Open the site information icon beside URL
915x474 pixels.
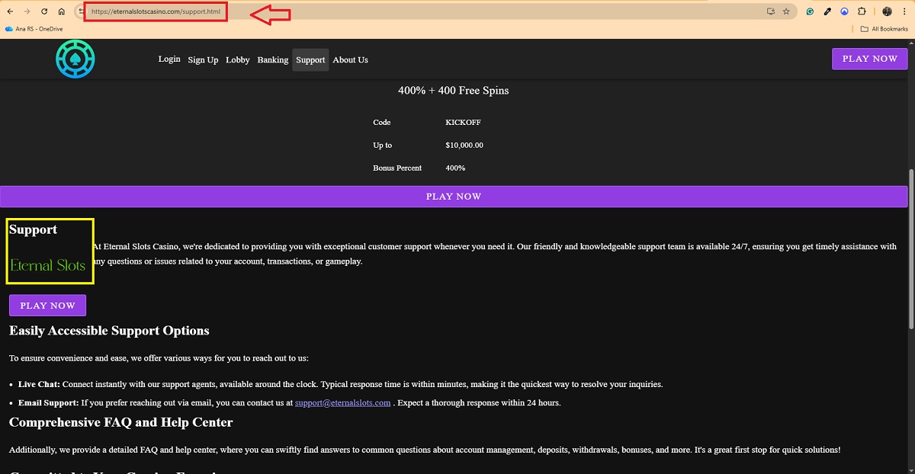tap(81, 11)
